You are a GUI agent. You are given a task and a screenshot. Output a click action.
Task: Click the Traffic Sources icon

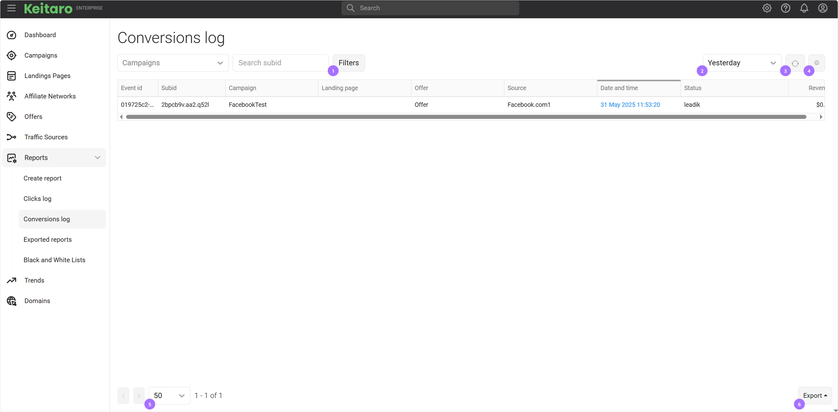click(11, 137)
